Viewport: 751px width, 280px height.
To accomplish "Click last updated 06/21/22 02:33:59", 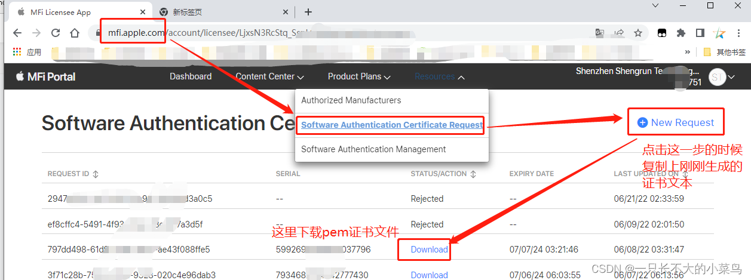I will click(x=649, y=199).
